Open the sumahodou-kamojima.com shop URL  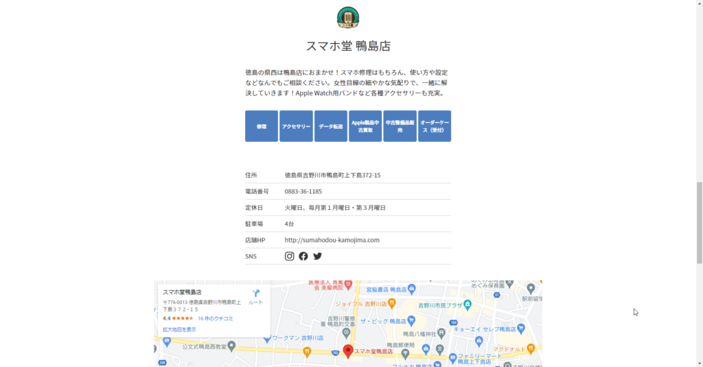click(332, 239)
